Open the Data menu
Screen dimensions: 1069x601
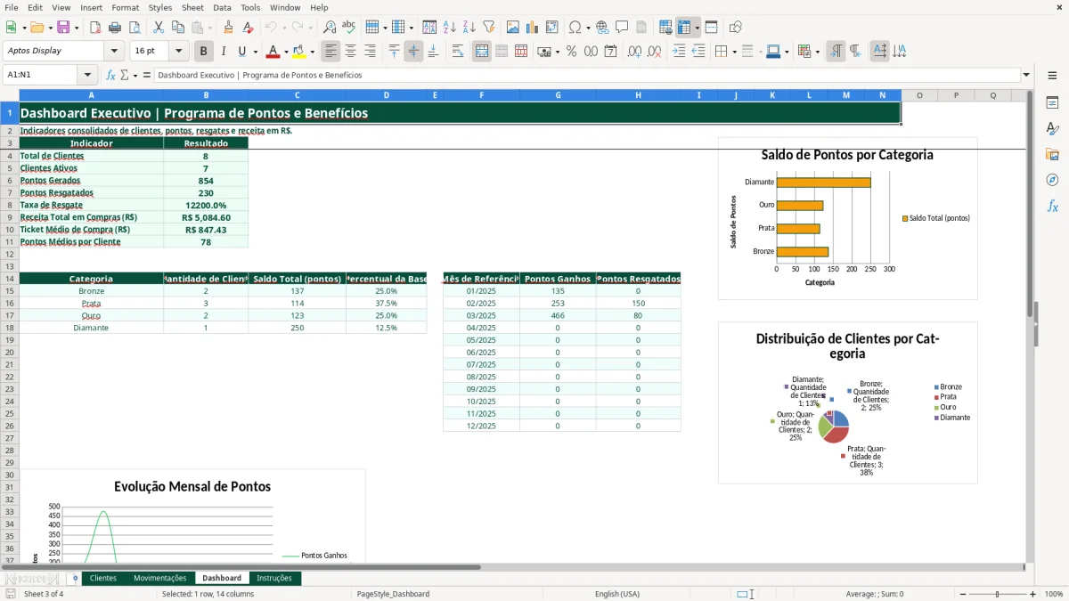tap(222, 7)
